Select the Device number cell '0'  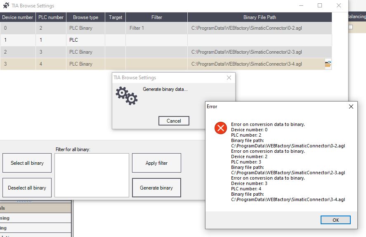coord(18,28)
